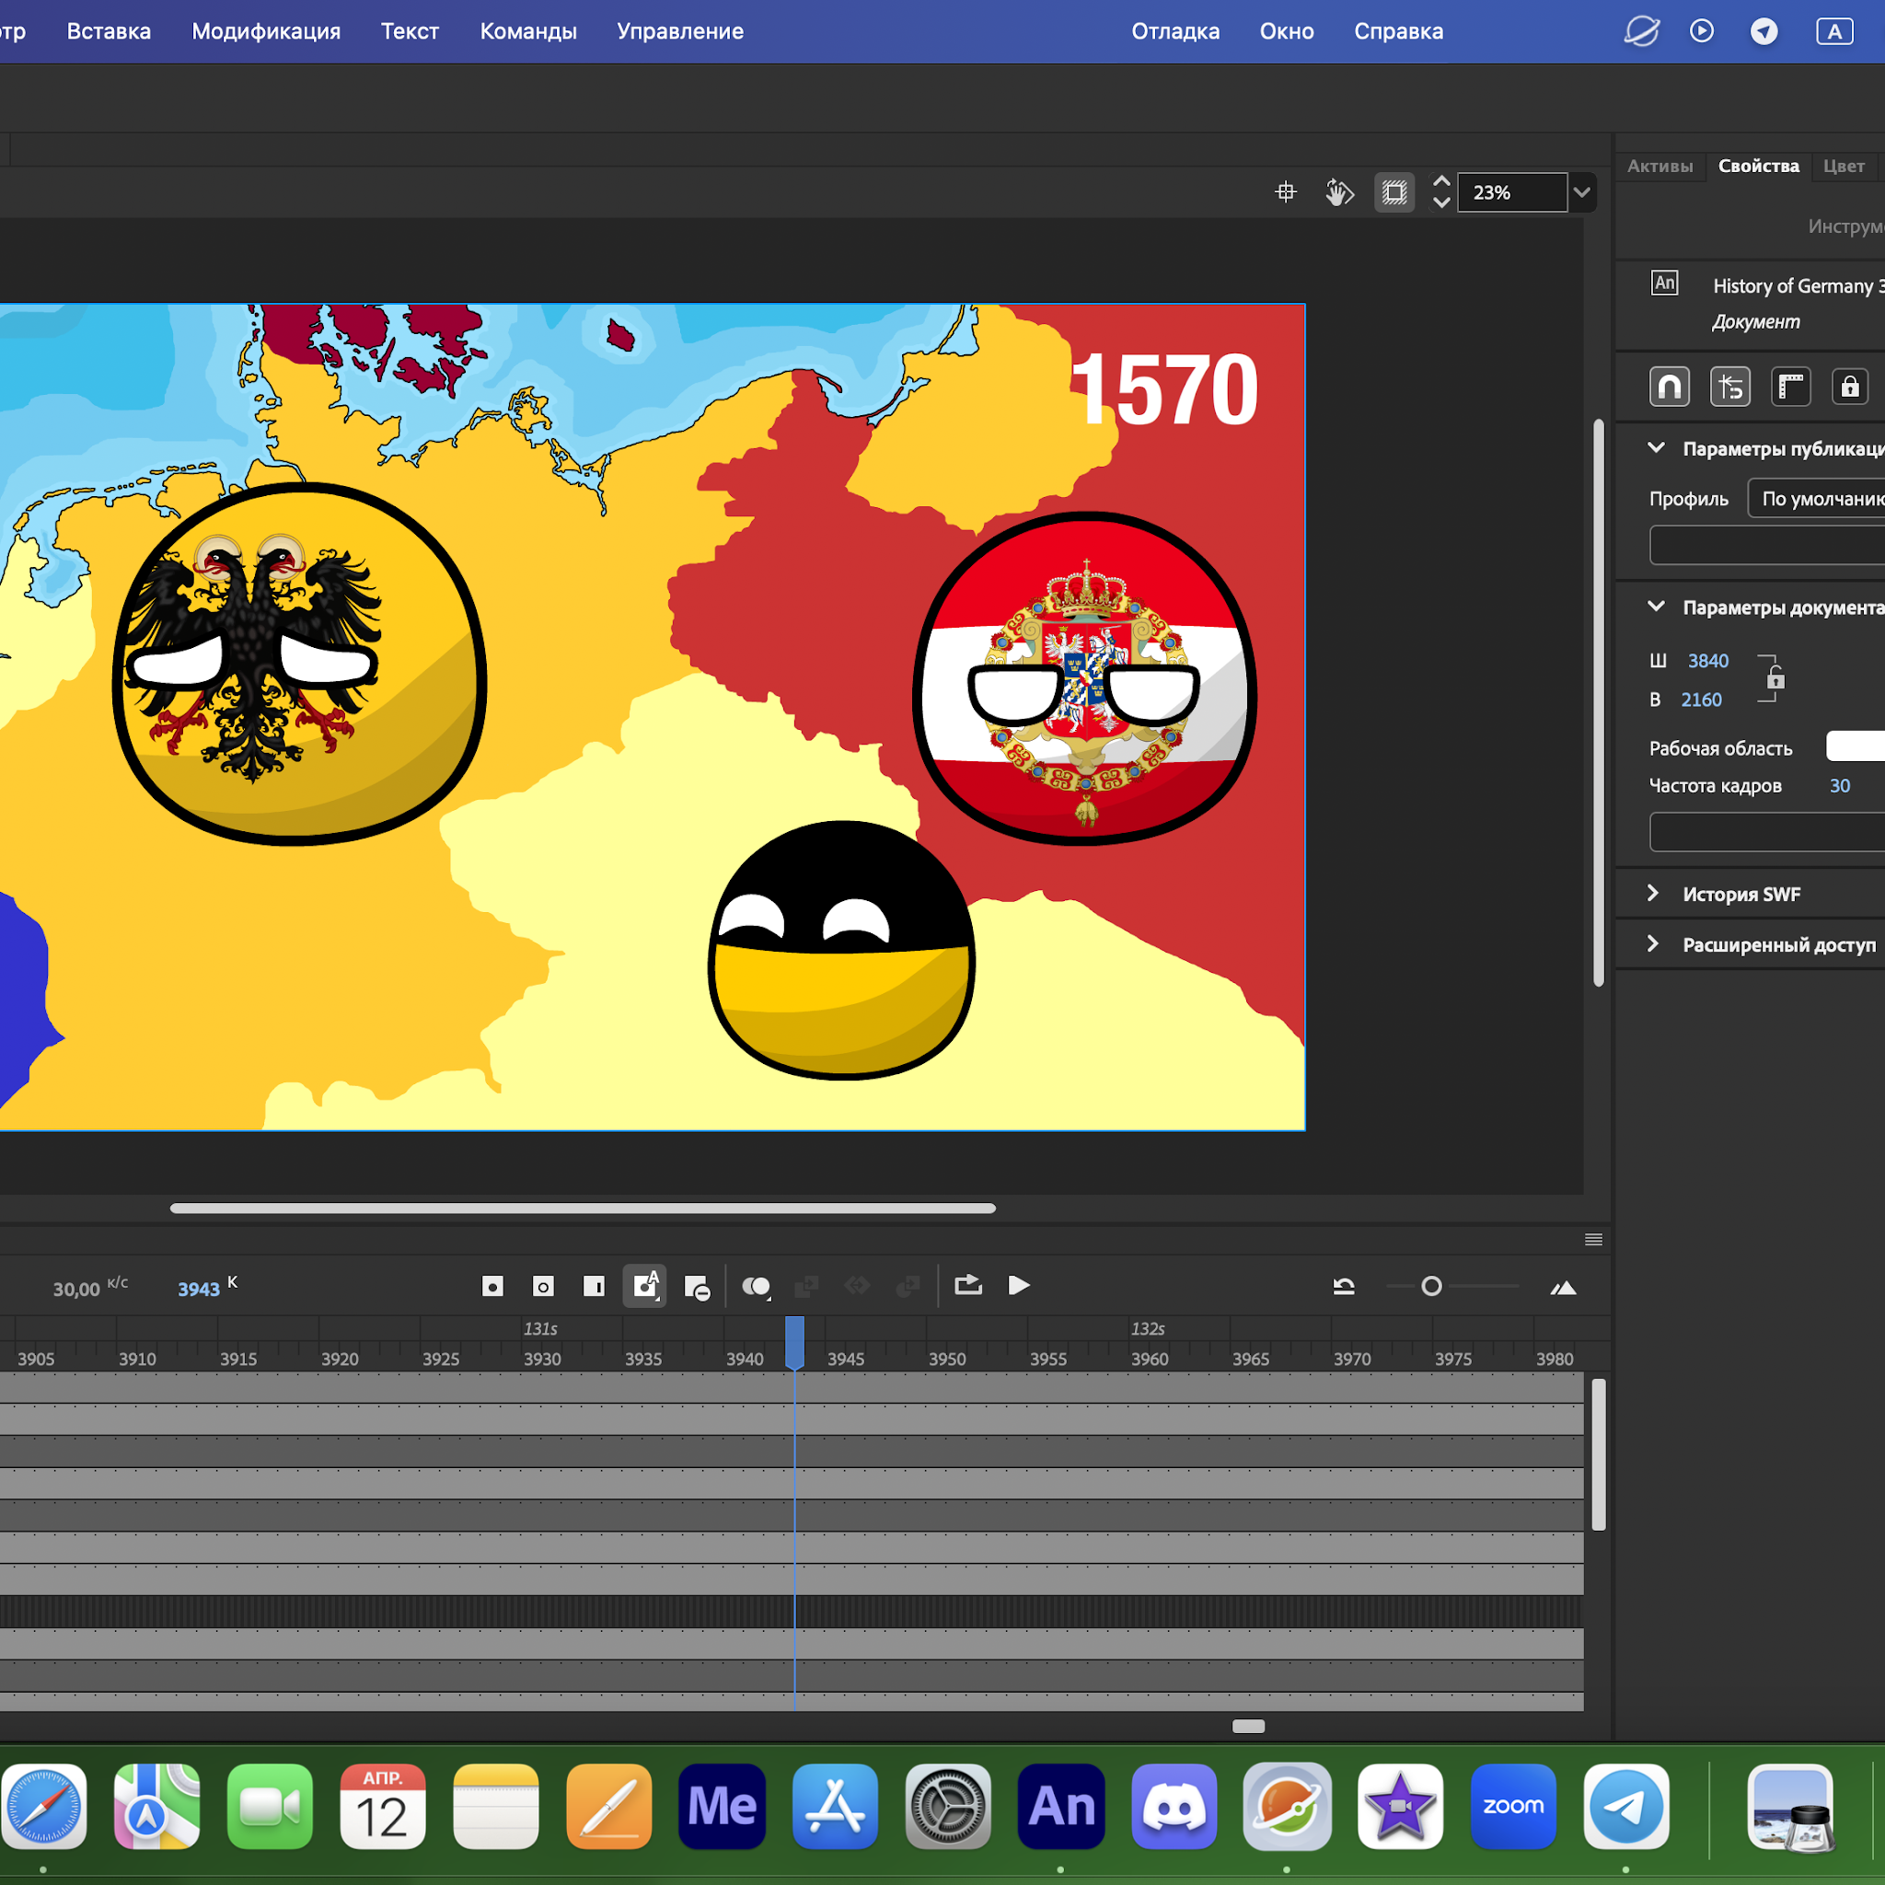Click the center stage icon above the canvas

(x=1285, y=191)
